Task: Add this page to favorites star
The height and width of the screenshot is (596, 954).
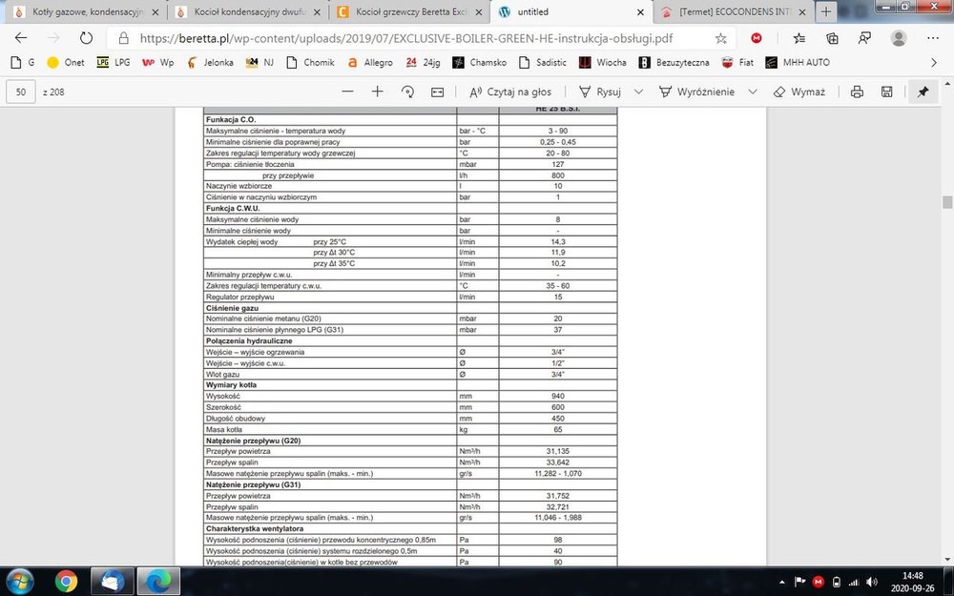Action: (721, 38)
